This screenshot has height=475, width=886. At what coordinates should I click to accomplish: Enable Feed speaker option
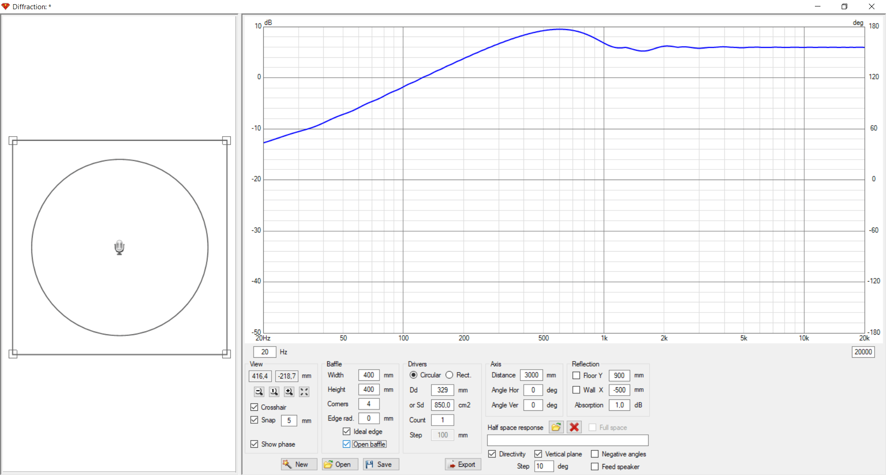[595, 467]
